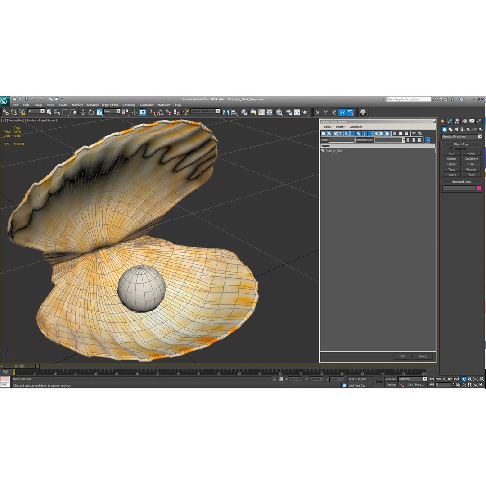Click the help search keyword field

(x=408, y=99)
